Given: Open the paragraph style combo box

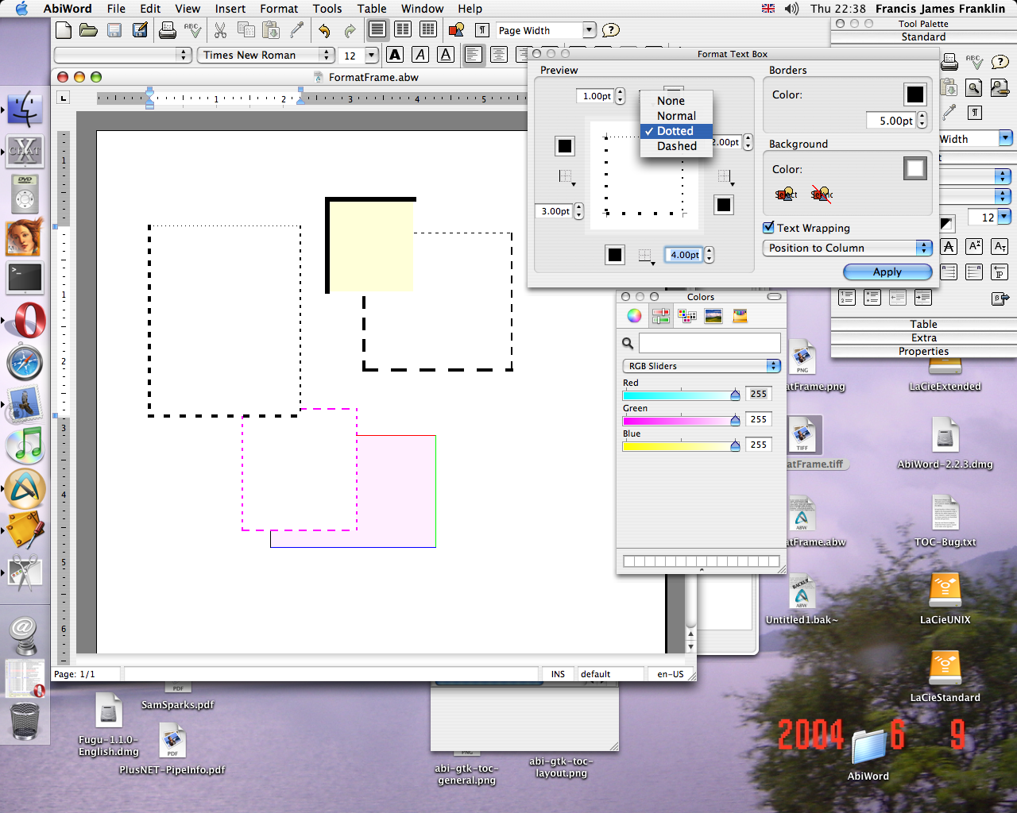Looking at the screenshot, I should click(123, 55).
